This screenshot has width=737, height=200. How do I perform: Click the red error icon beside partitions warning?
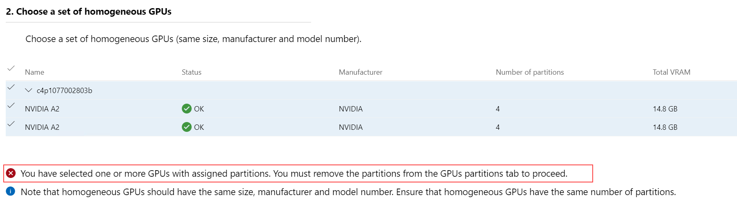point(11,173)
